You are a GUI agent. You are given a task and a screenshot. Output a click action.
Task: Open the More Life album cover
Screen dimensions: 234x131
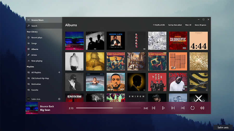tap(116, 41)
